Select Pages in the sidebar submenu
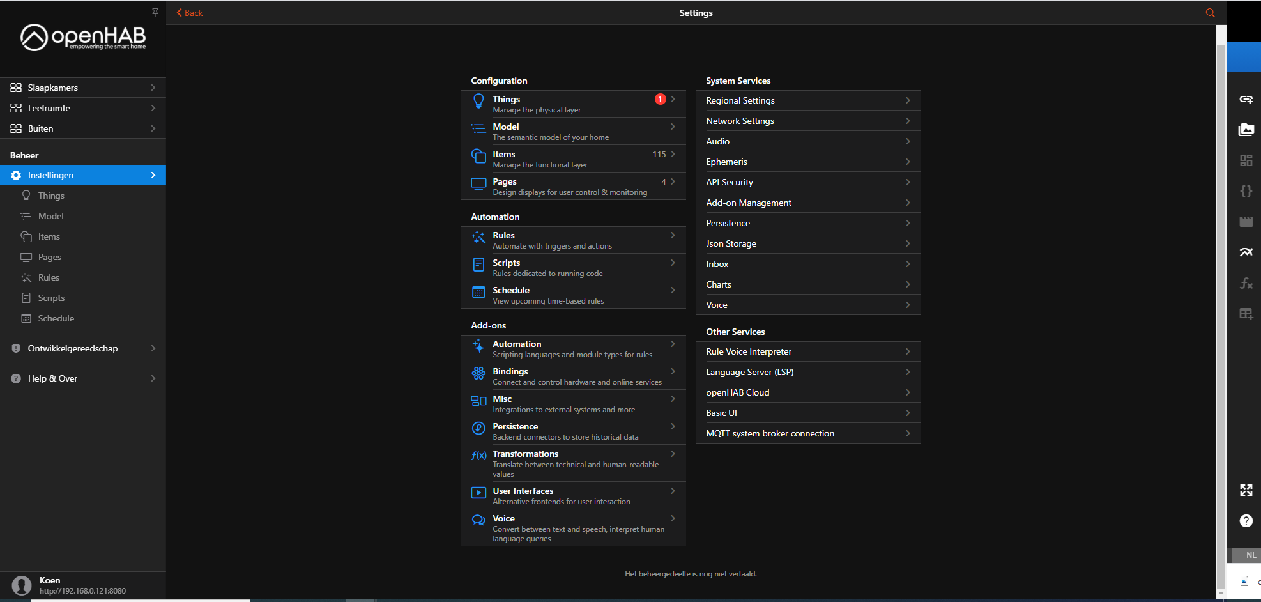1261x602 pixels. [83, 257]
